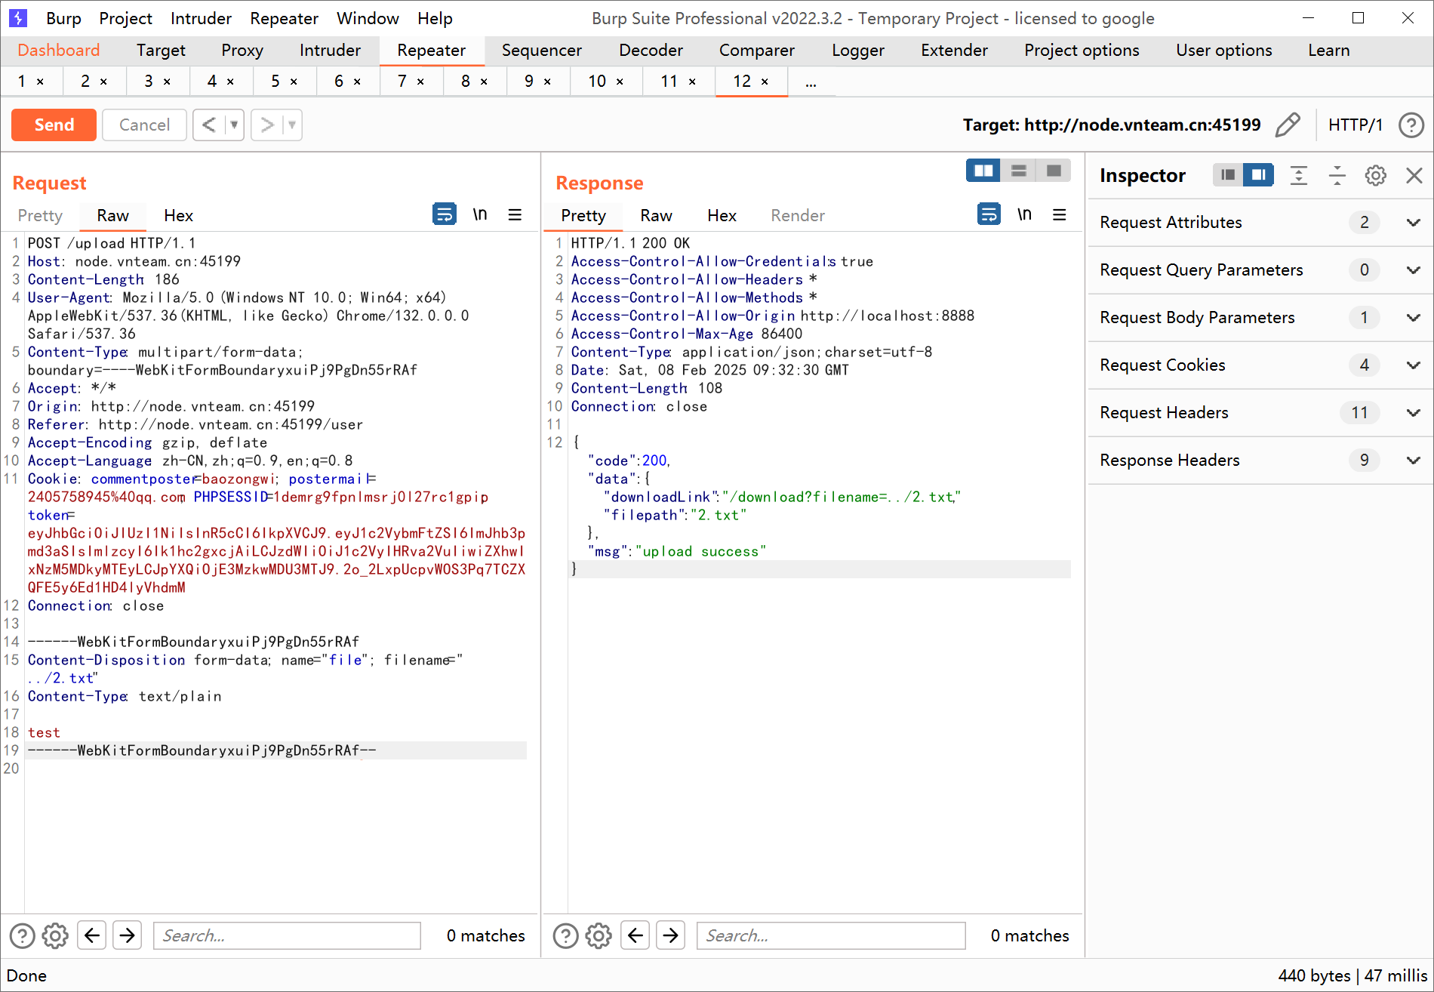
Task: Edit the target with the pencil icon
Action: point(1288,125)
